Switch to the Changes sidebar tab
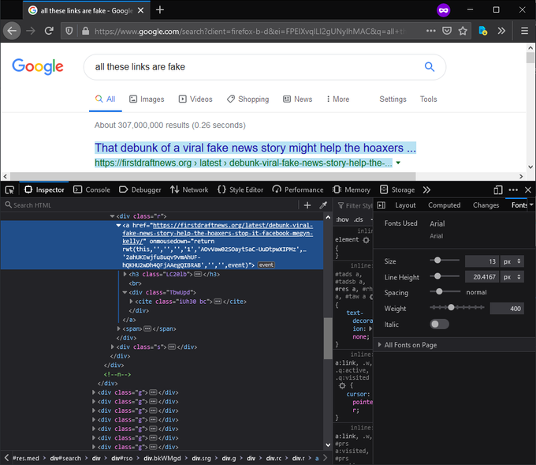 (486, 205)
